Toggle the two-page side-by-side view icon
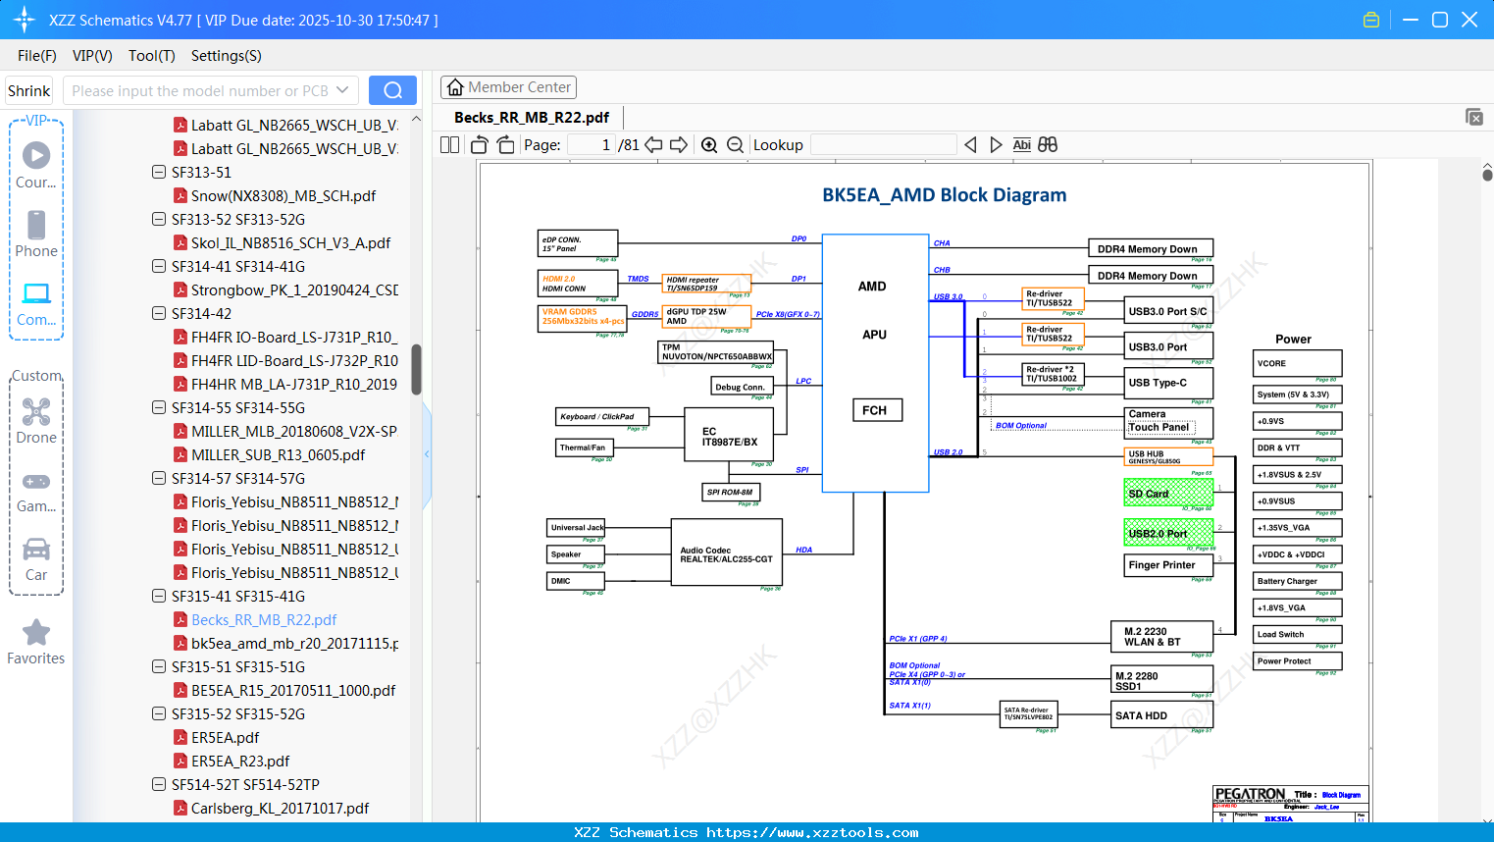 pos(450,145)
